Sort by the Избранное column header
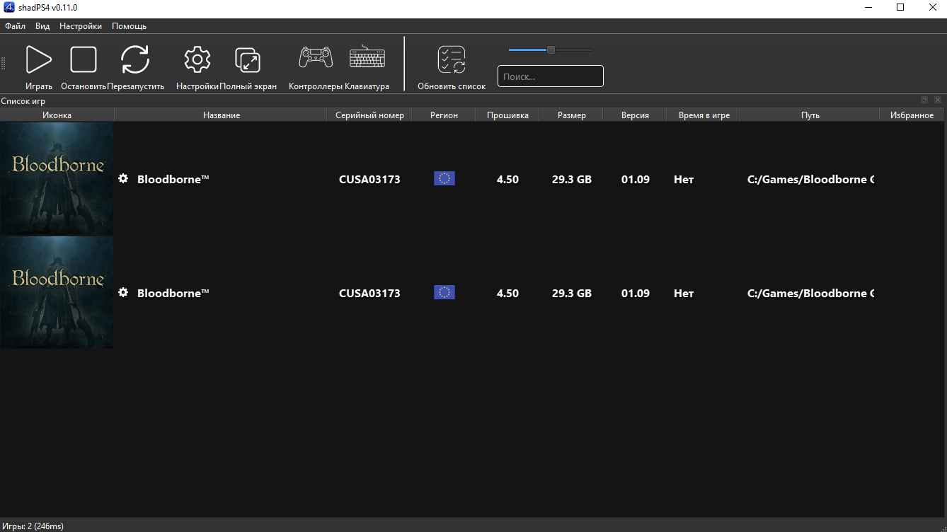This screenshot has height=532, width=947. click(912, 115)
